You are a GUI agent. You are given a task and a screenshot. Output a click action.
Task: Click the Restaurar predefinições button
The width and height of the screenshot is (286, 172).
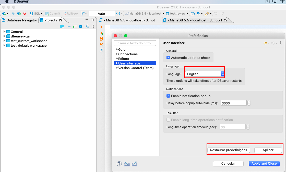pos(229,150)
